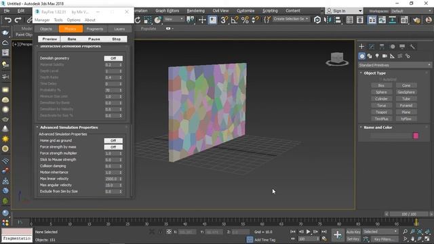The width and height of the screenshot is (434, 244).
Task: Click the Max linear velocity spinner
Action: (121, 179)
